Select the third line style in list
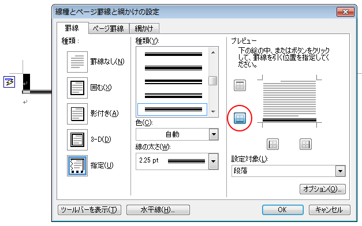 pos(173,82)
